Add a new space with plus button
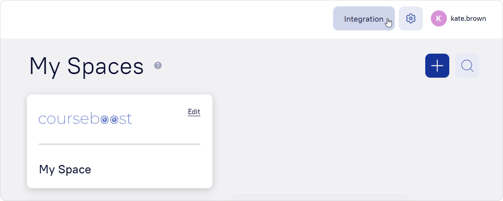 [437, 66]
